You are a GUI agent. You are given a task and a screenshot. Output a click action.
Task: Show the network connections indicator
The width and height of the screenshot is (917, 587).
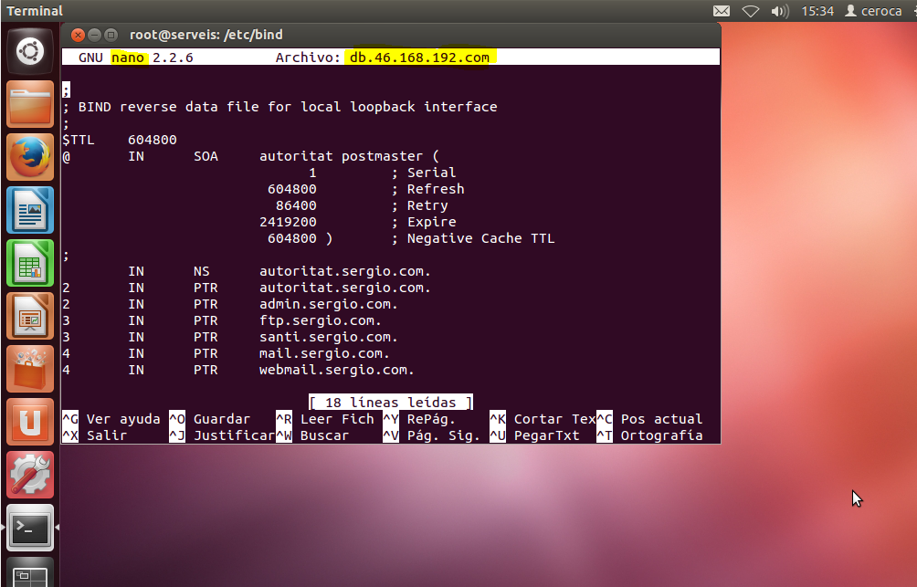(751, 11)
